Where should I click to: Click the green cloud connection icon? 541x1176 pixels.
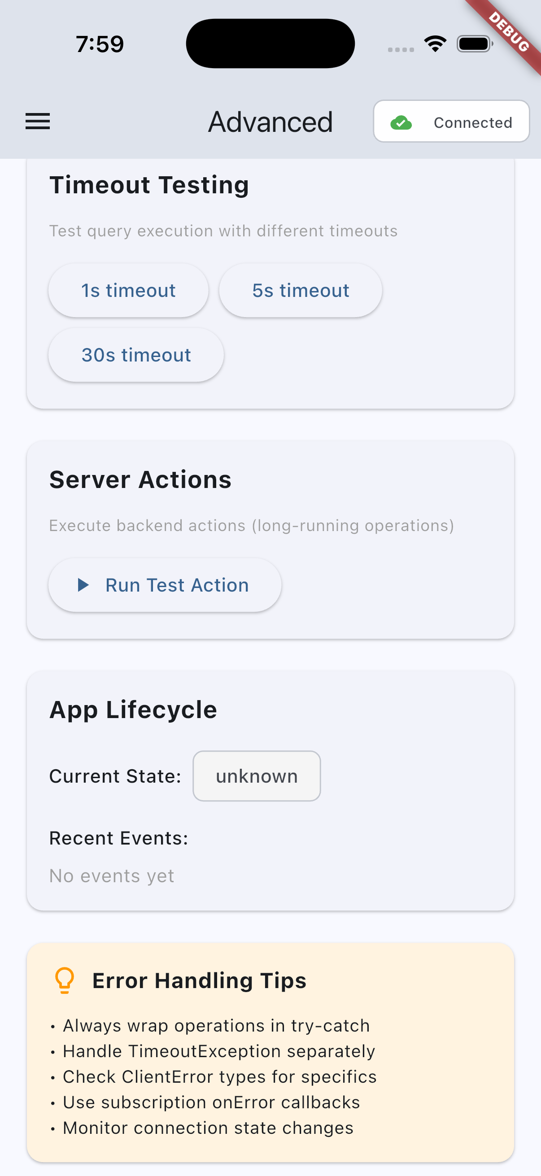[401, 122]
